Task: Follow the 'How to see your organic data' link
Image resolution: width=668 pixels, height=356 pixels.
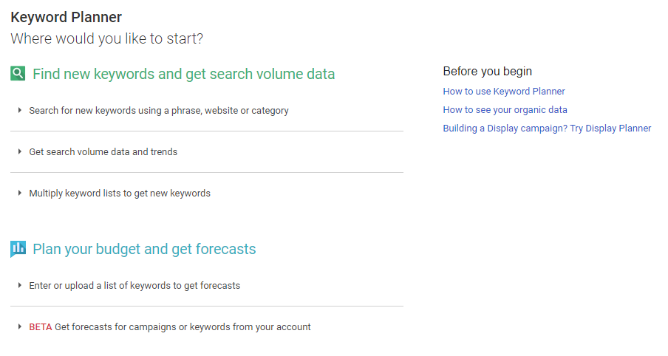Action: pyautogui.click(x=505, y=110)
